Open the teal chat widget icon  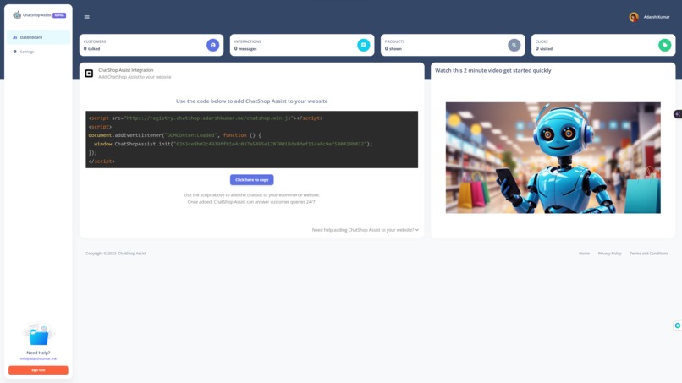point(677,326)
